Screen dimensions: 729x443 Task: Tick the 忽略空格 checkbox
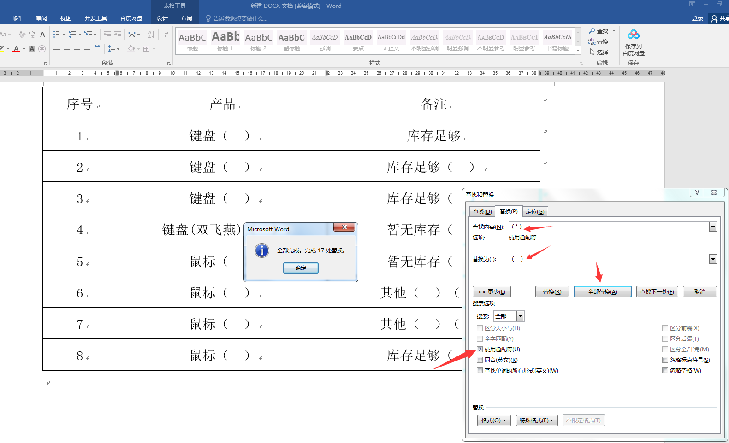point(665,371)
